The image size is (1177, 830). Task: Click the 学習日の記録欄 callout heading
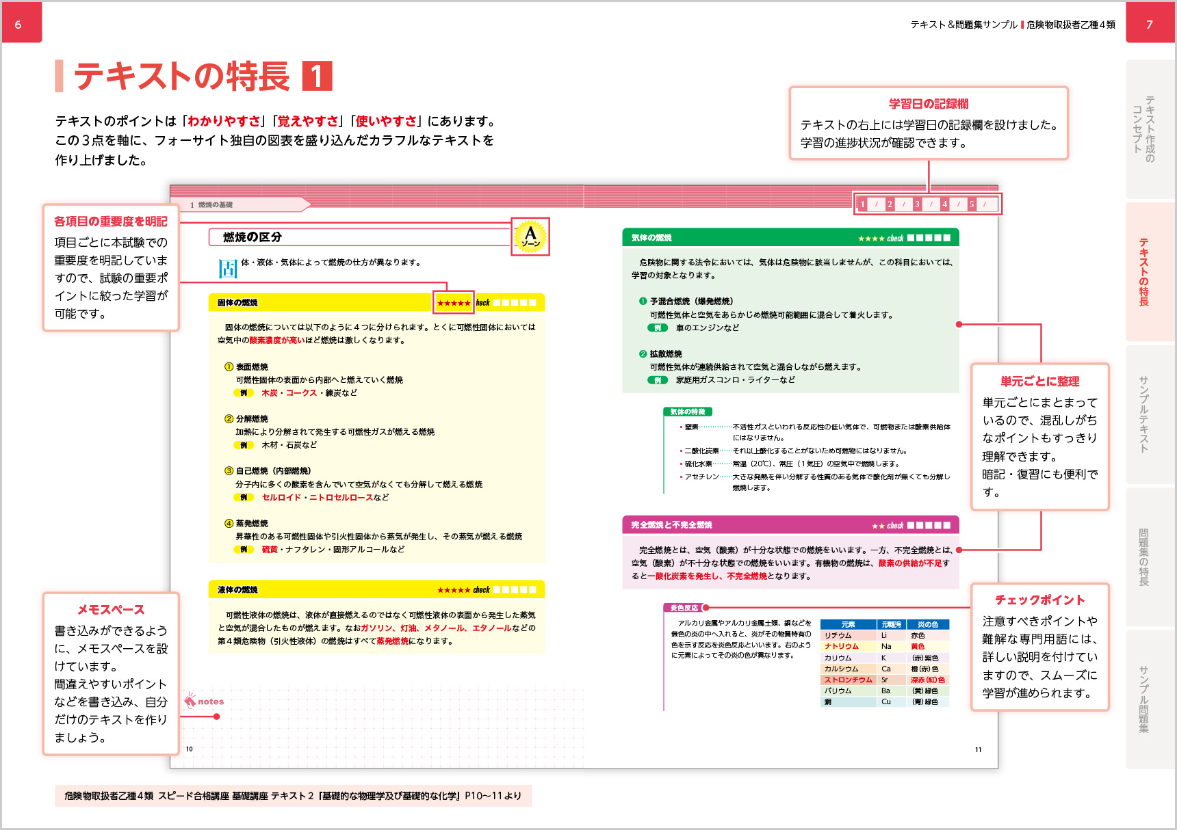click(x=929, y=104)
